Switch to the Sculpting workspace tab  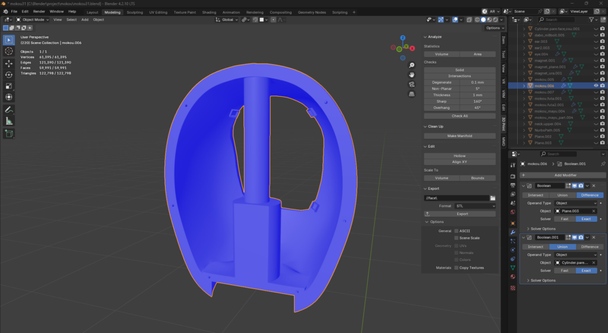pyautogui.click(x=135, y=12)
